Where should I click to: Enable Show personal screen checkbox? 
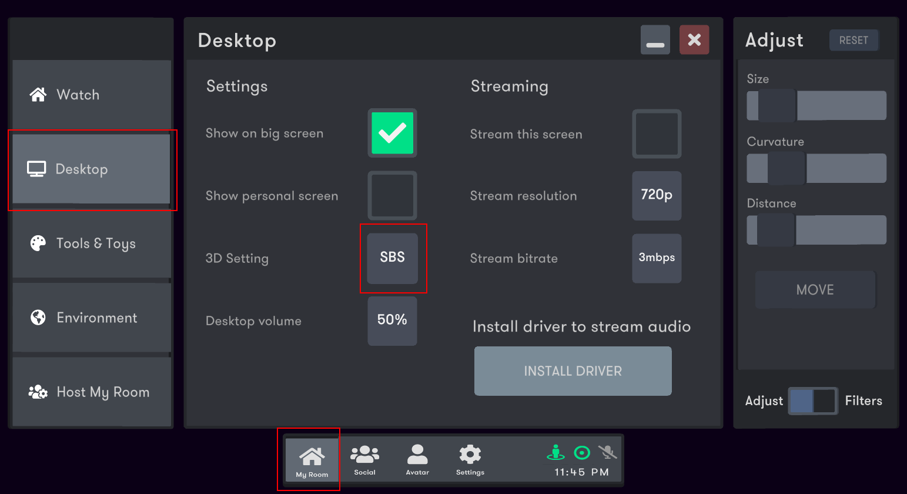pyautogui.click(x=392, y=195)
